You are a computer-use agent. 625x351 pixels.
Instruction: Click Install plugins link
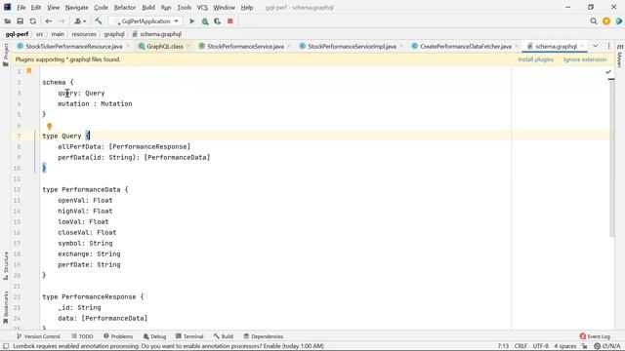tap(536, 59)
